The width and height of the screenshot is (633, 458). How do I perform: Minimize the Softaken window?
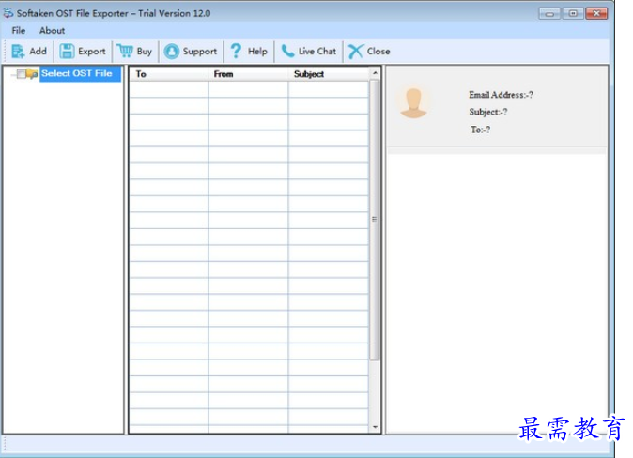coord(549,14)
